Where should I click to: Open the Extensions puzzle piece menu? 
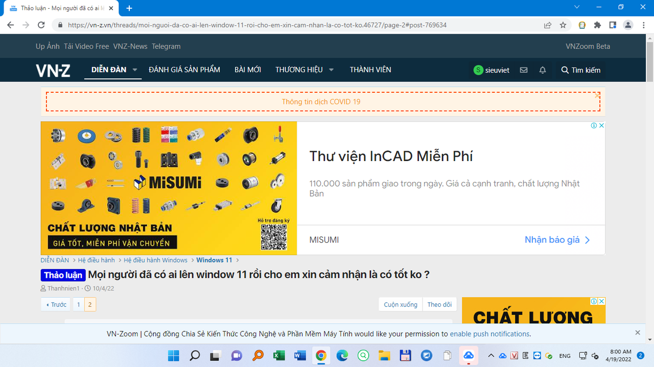(x=597, y=25)
